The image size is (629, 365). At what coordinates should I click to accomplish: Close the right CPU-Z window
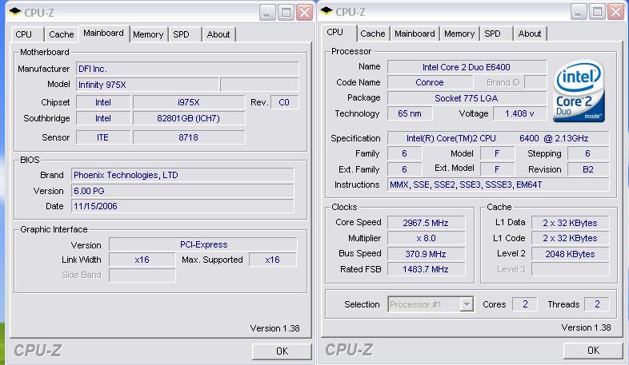click(615, 12)
